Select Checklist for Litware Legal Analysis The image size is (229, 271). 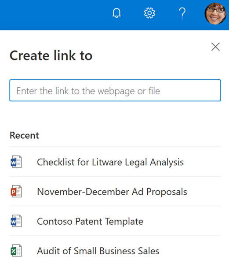coord(115,162)
